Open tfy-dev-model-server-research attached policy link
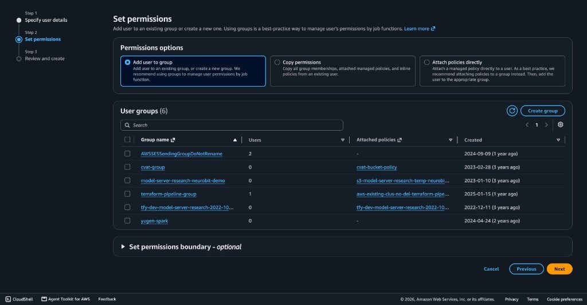 pos(403,208)
